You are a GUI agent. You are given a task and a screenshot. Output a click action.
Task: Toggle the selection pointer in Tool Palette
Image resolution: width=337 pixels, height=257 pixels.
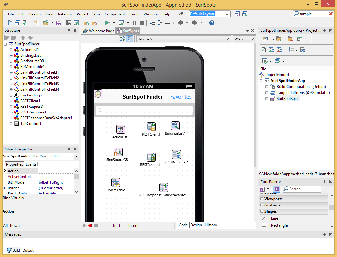point(277,189)
